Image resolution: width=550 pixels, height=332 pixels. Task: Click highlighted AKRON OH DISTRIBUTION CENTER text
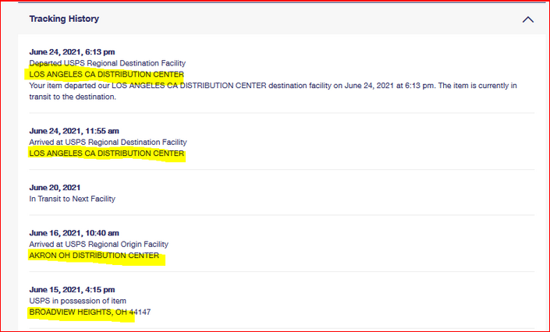94,256
